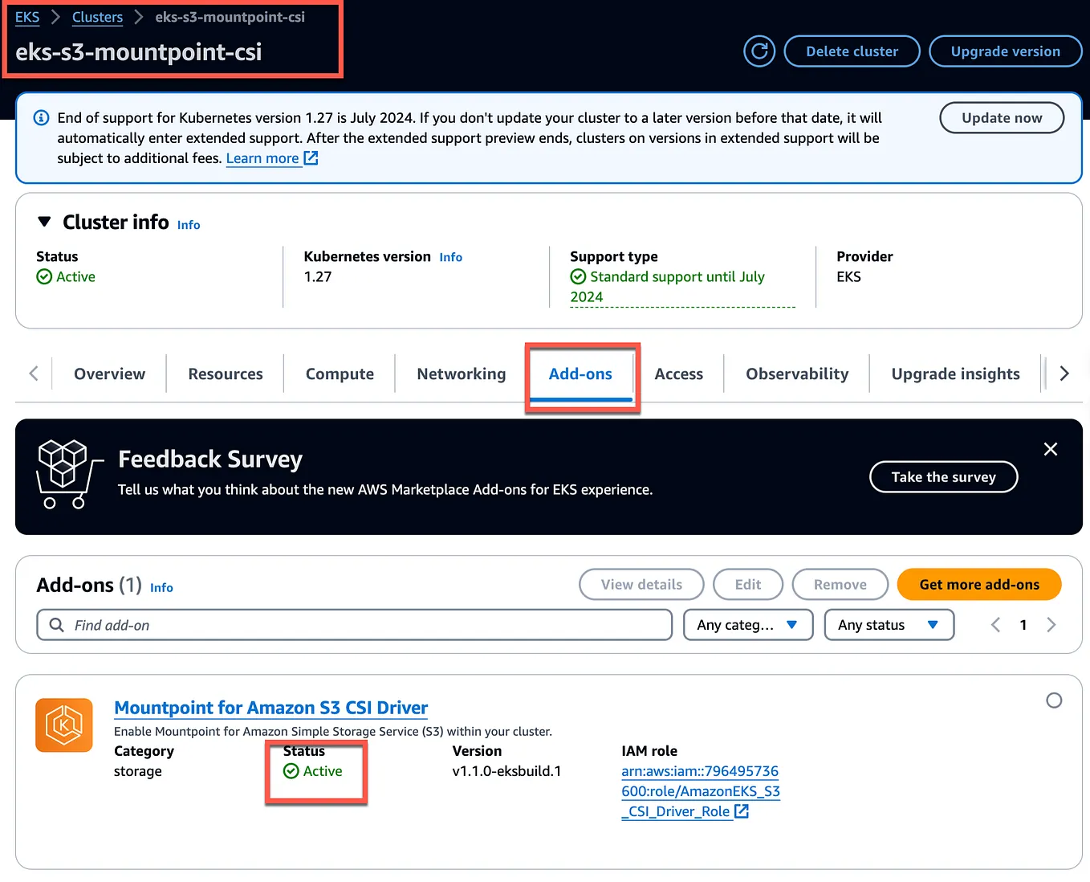This screenshot has height=882, width=1090.
Task: Switch to the Networking tab
Action: [x=461, y=374]
